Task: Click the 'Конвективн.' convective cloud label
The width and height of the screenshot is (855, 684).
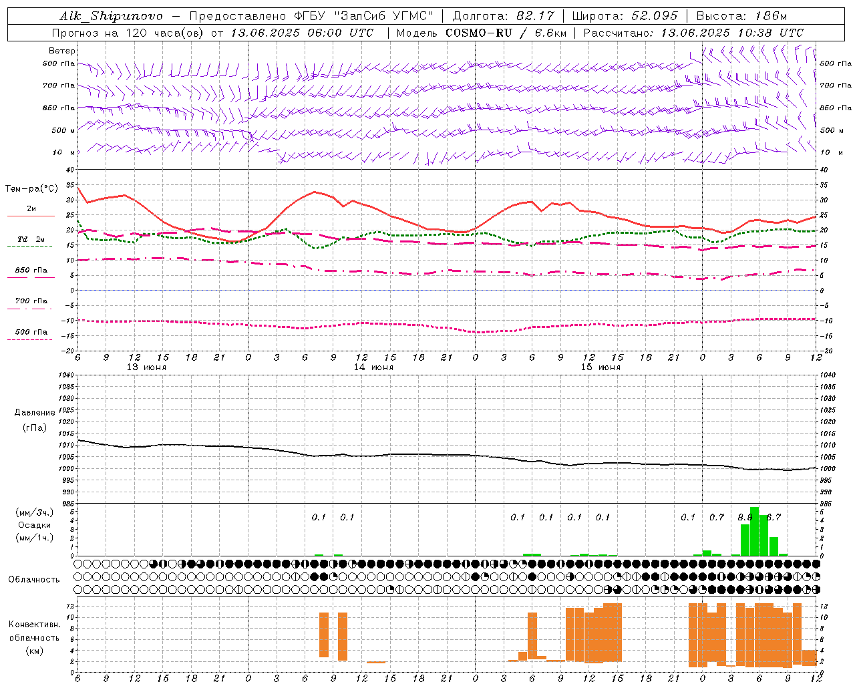Action: tap(34, 625)
